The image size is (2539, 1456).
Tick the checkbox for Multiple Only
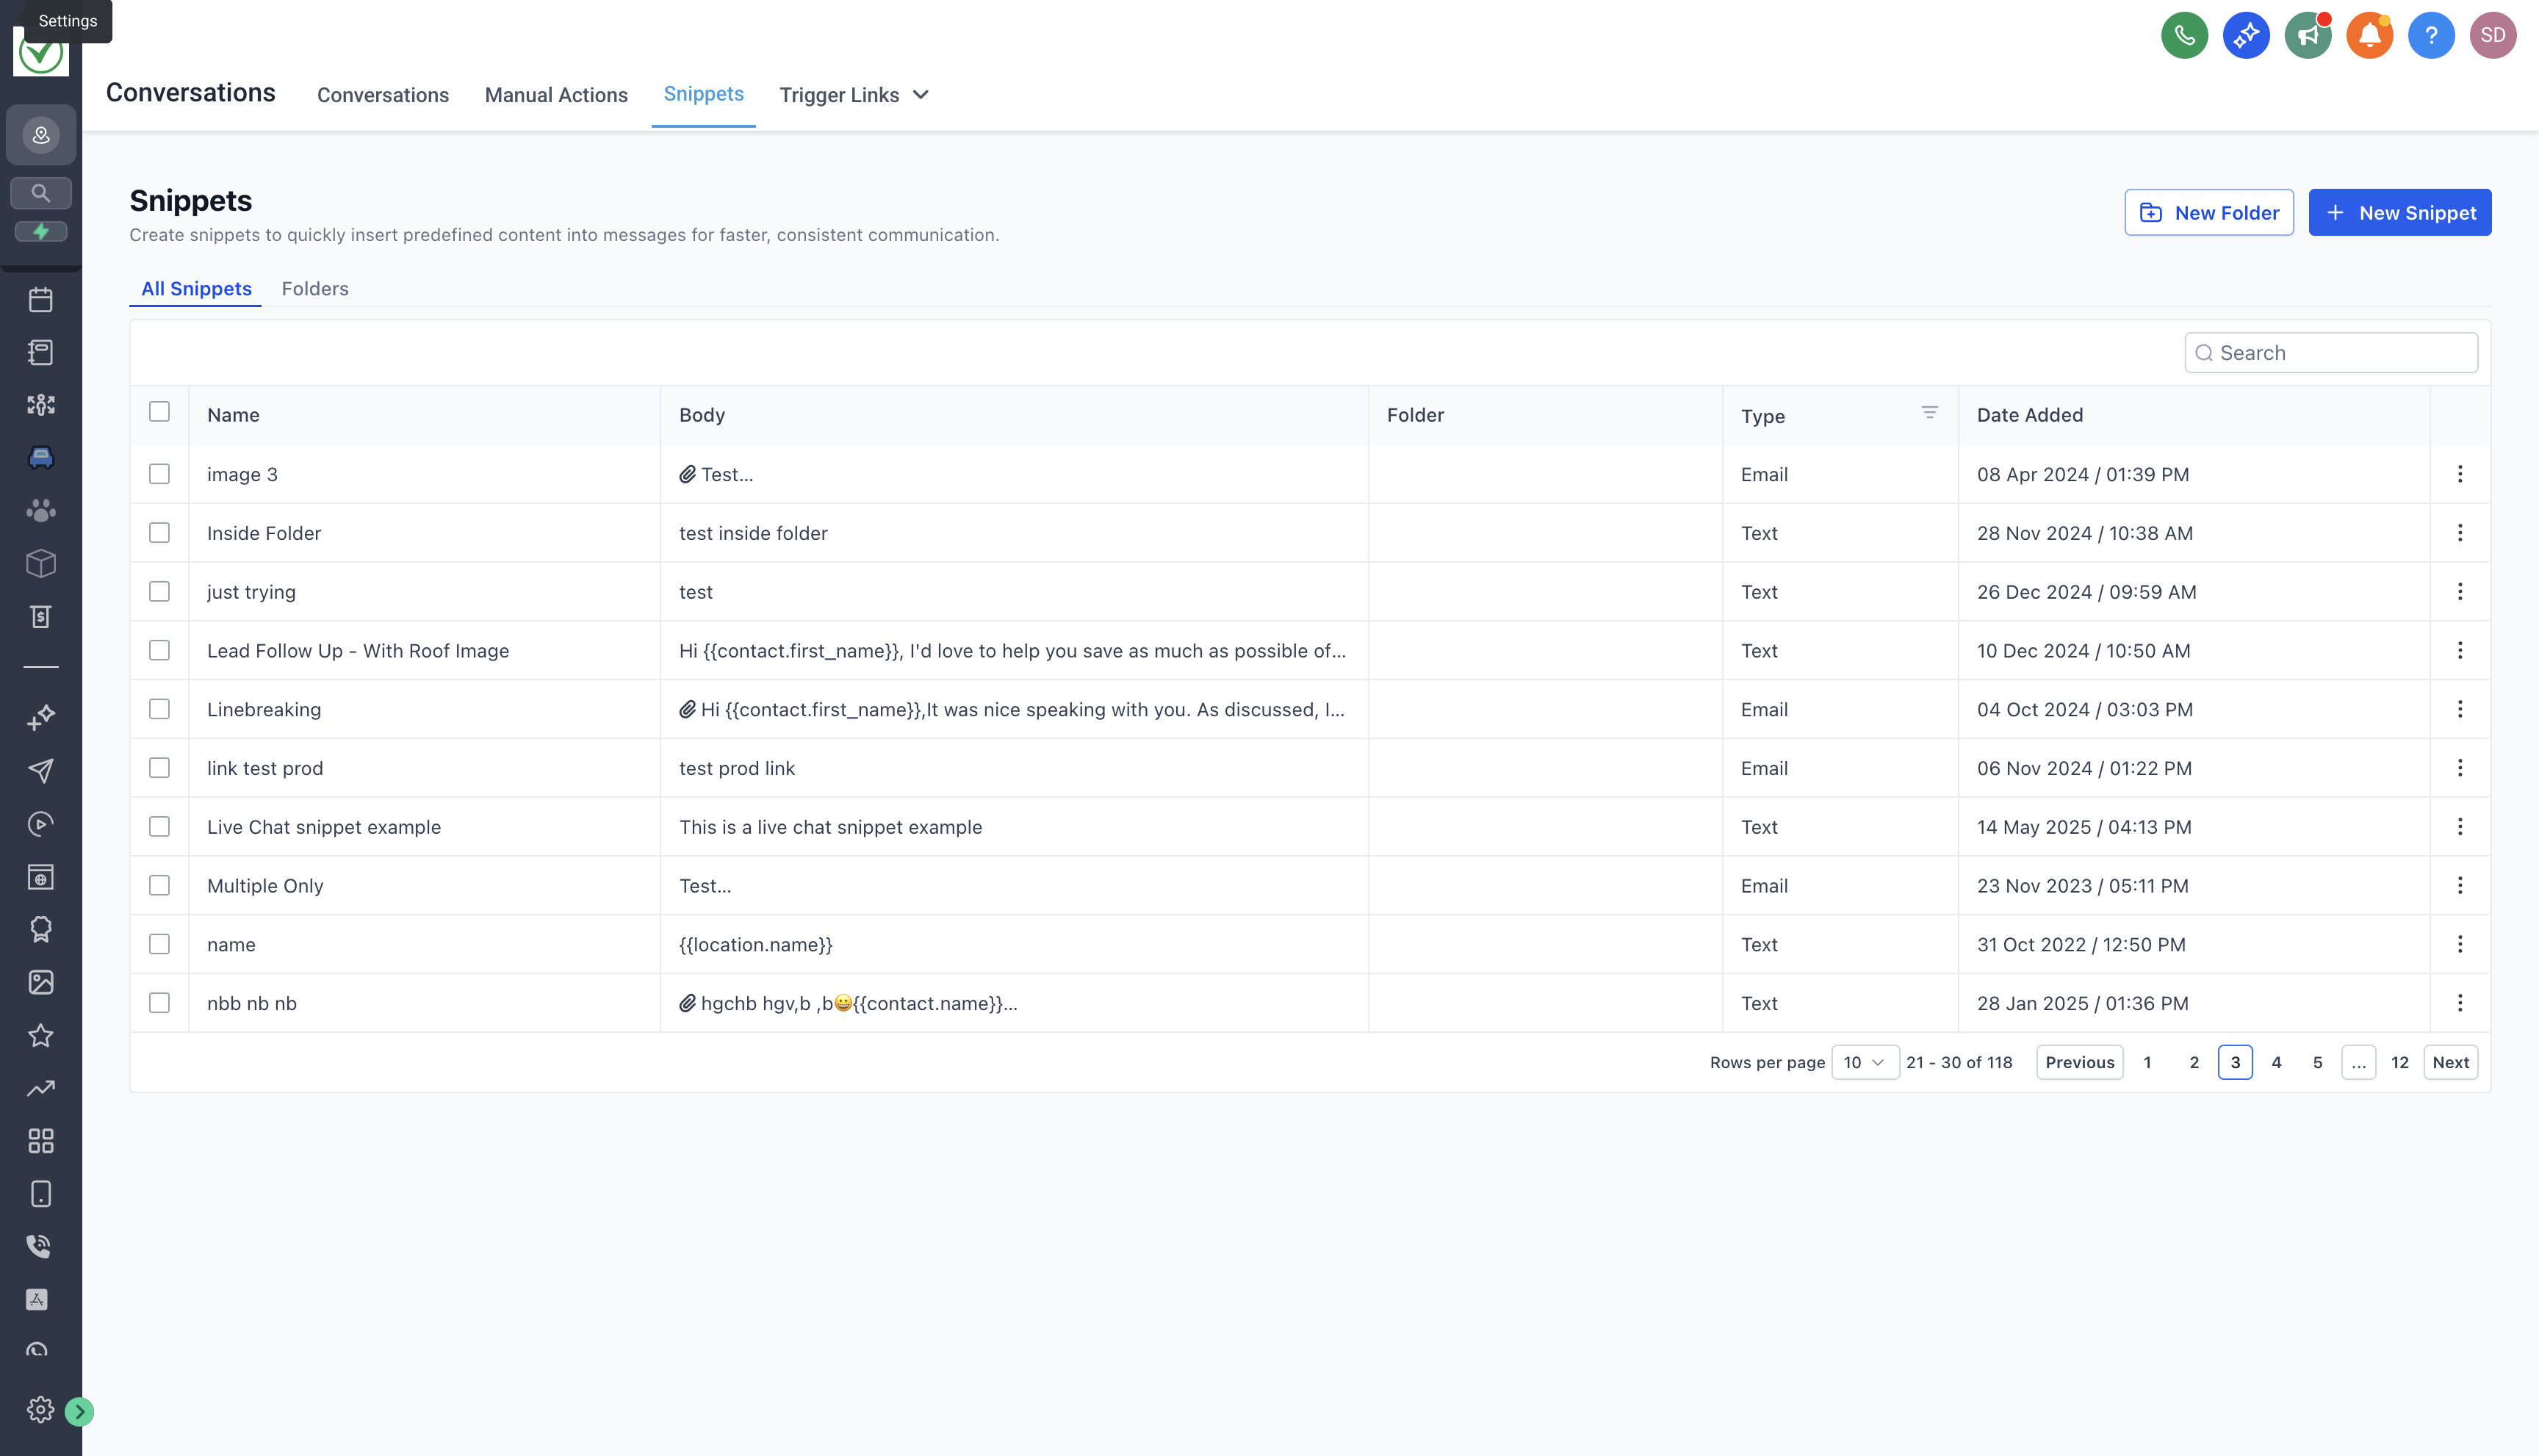point(159,885)
